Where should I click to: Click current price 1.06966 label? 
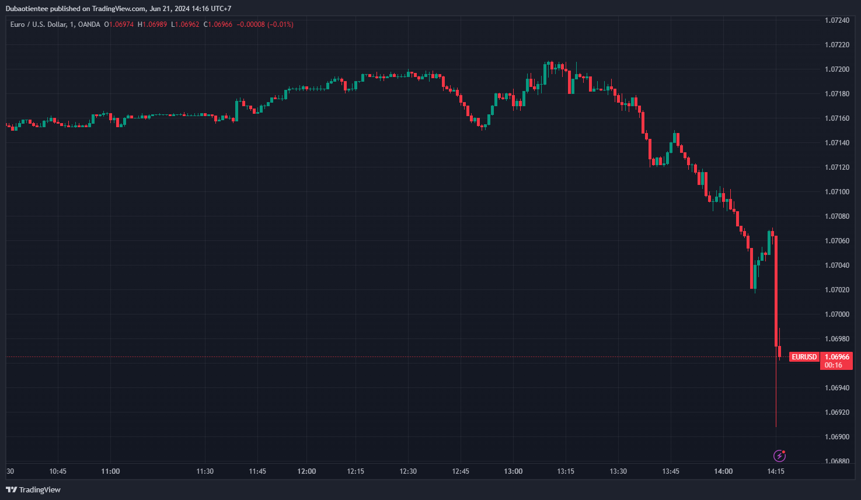836,357
